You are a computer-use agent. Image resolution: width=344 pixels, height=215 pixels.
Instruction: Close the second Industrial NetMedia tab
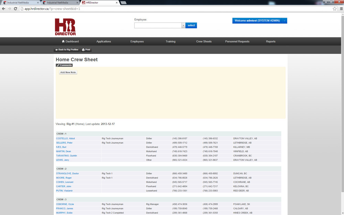(77, 3)
